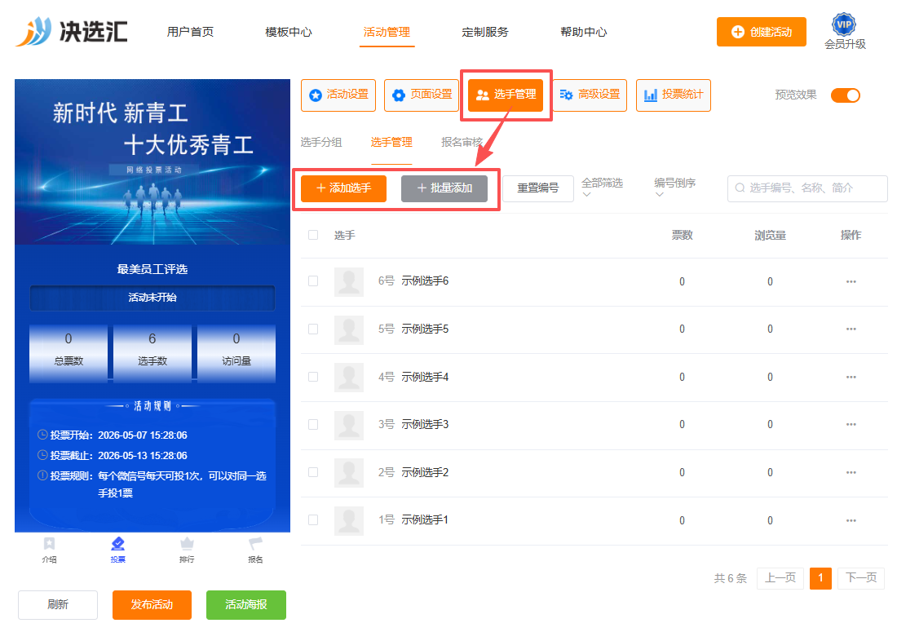The image size is (897, 632).
Task: Open more-actions menu for 示例选手2
Action: (x=851, y=472)
